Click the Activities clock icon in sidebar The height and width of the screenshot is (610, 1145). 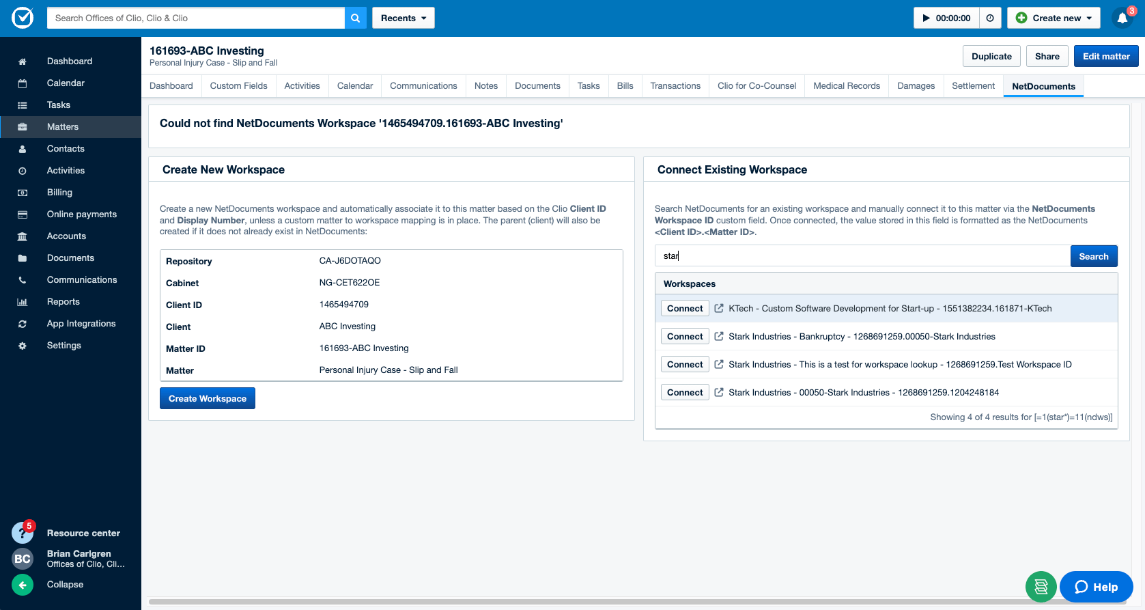point(23,171)
